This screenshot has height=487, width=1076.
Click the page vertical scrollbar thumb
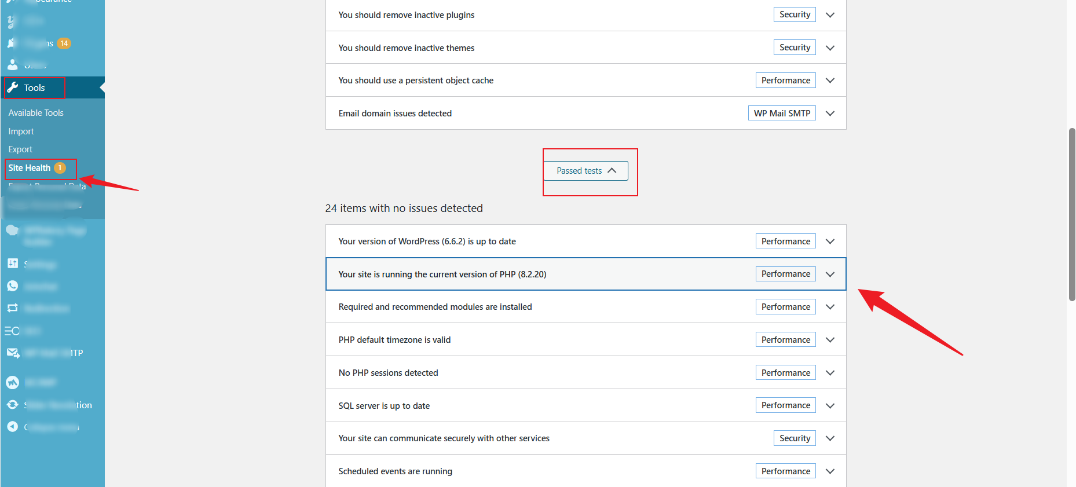(x=1071, y=214)
